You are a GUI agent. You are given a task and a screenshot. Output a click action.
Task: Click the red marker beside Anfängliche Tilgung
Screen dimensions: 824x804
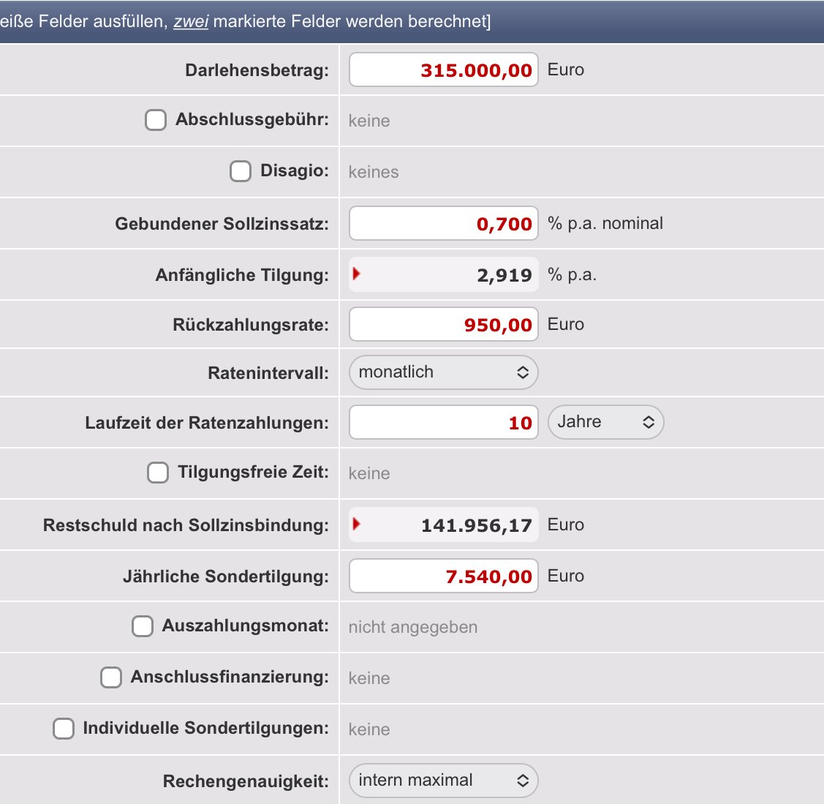356,274
